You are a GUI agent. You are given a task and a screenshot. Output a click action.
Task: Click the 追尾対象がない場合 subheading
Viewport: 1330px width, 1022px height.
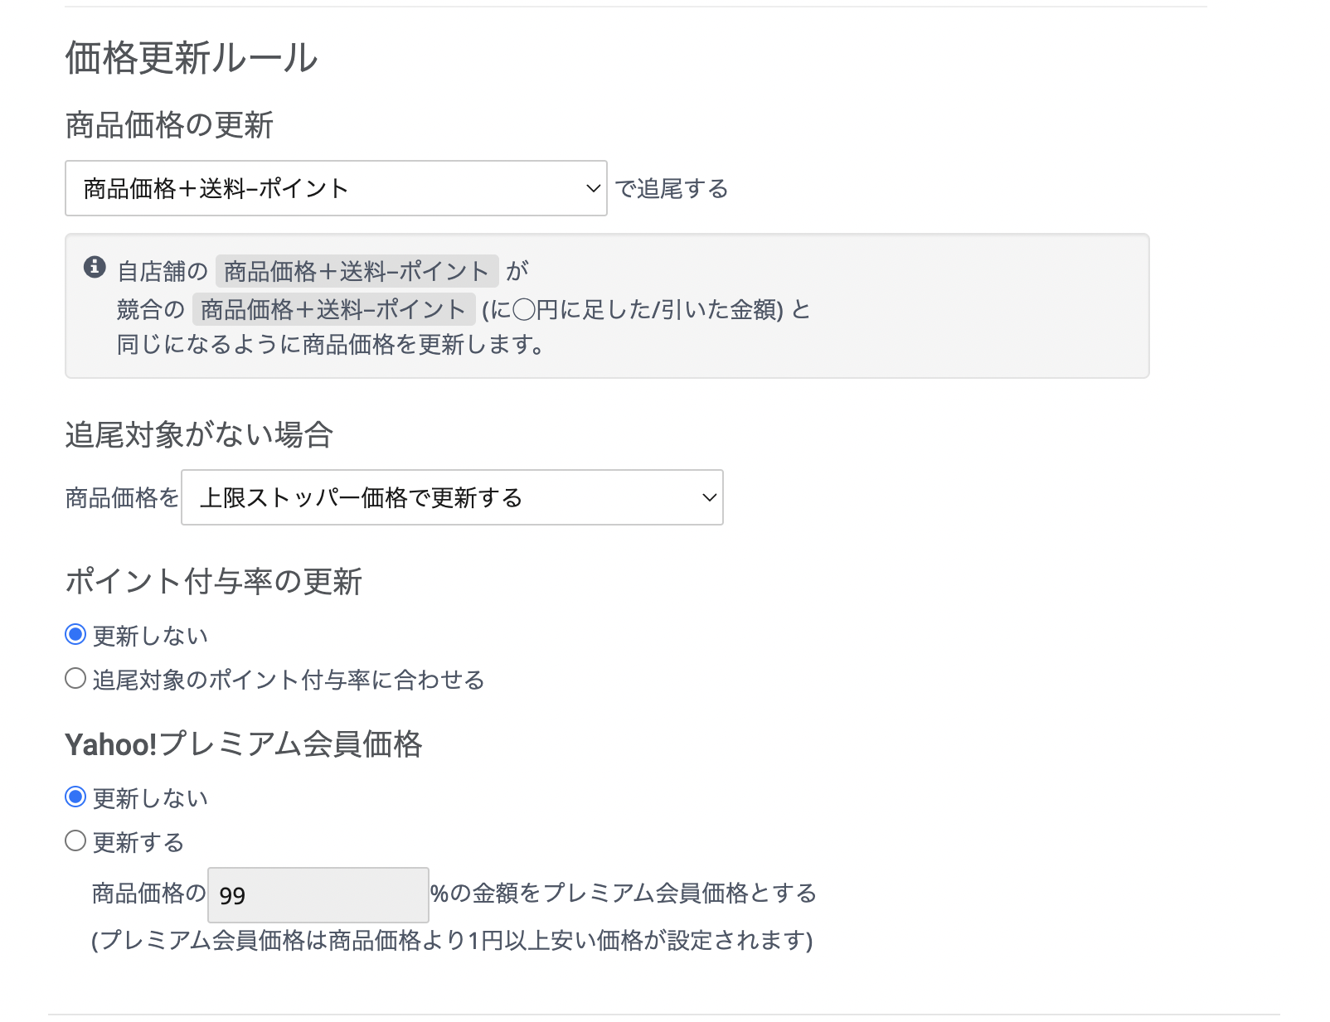[x=199, y=434]
